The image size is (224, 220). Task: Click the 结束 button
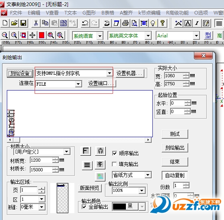pos(175,162)
